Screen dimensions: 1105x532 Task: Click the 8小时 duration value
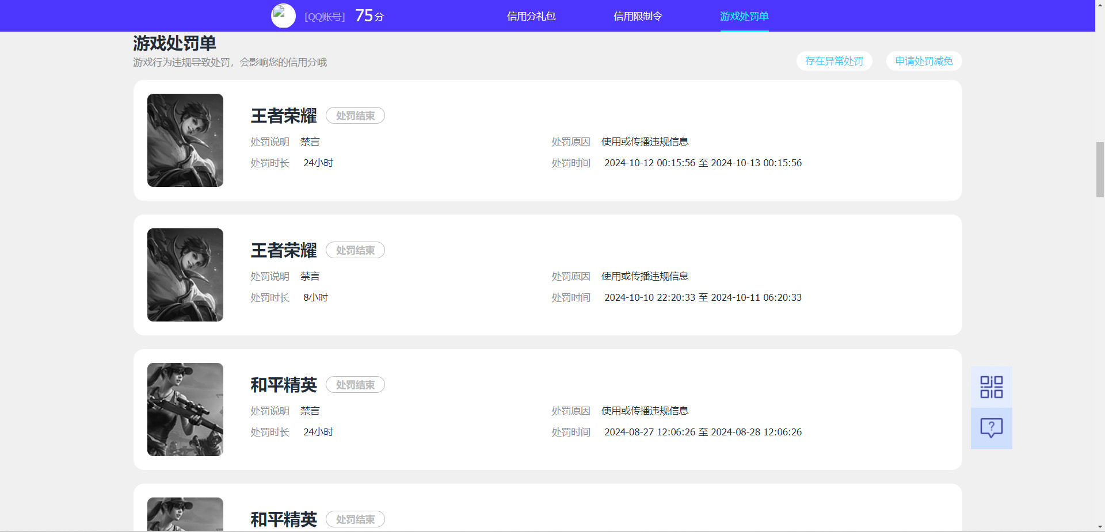(x=315, y=297)
